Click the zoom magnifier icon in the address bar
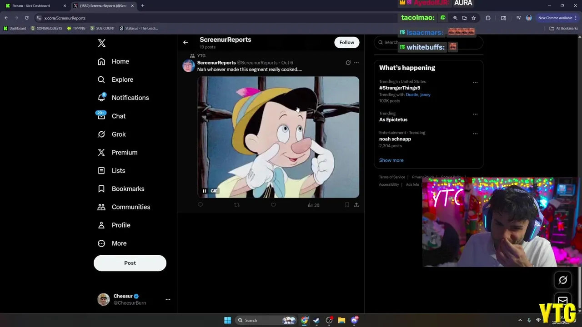This screenshot has width=582, height=327. point(455,18)
